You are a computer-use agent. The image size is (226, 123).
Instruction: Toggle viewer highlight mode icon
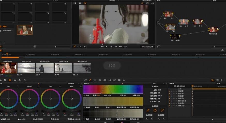(x=85, y=3)
